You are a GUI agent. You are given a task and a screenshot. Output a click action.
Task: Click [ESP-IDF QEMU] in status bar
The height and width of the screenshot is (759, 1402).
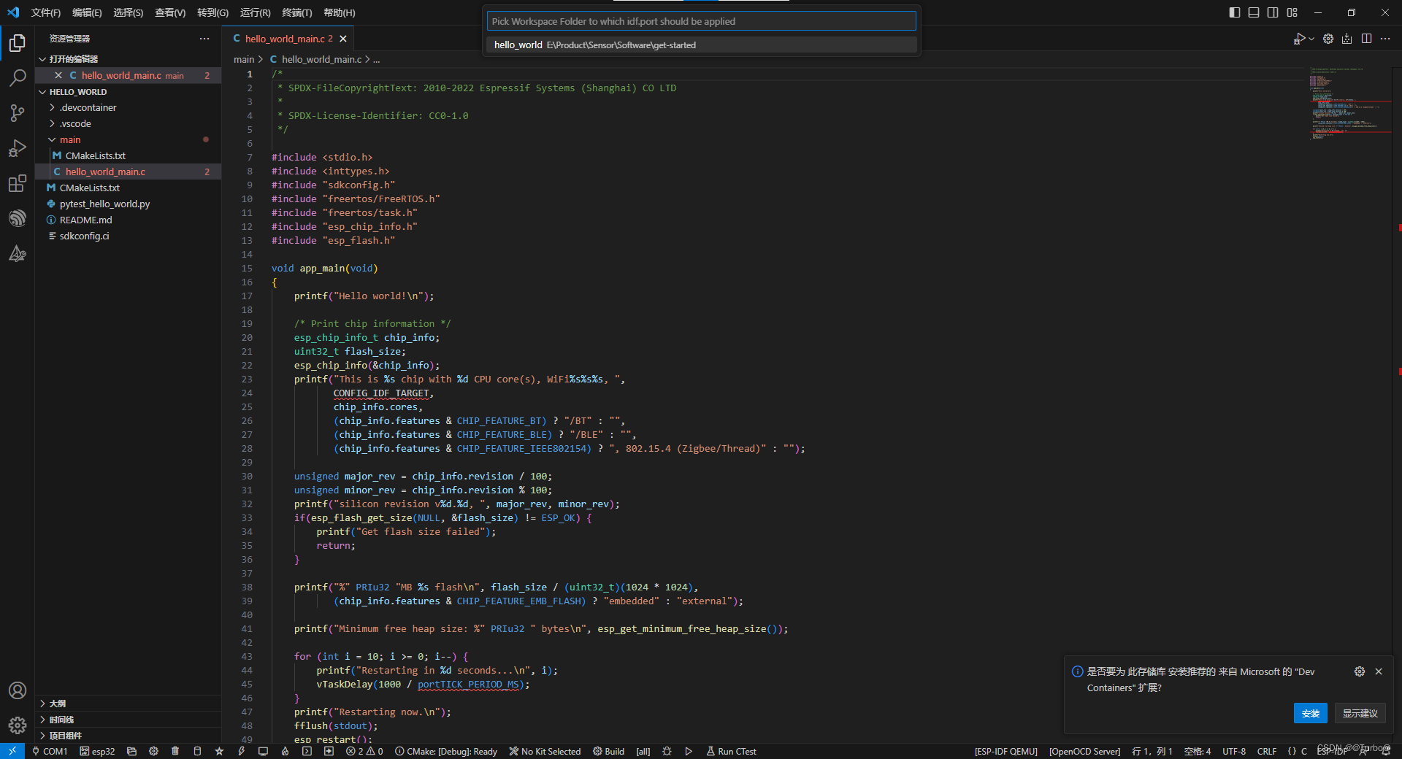coord(1005,751)
